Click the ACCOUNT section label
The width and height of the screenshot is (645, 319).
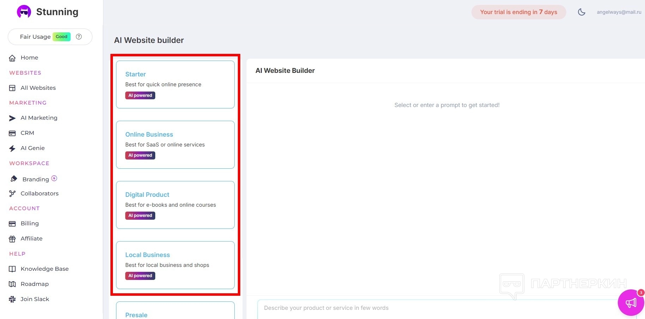tap(24, 208)
